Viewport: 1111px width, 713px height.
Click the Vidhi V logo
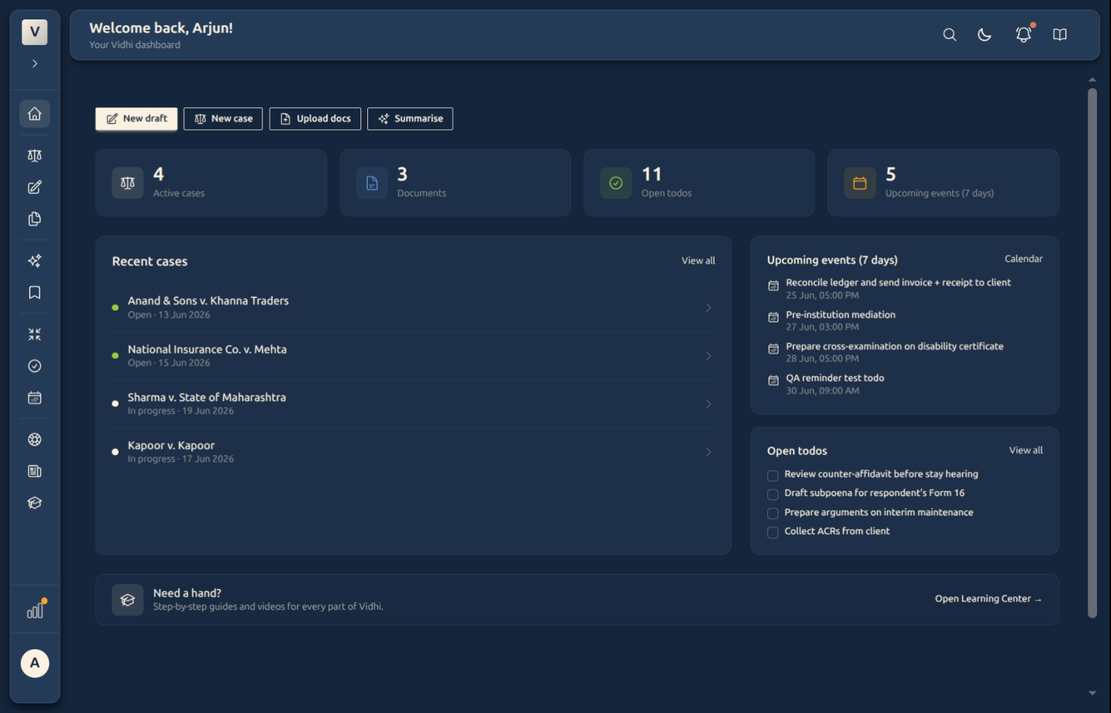click(x=35, y=32)
